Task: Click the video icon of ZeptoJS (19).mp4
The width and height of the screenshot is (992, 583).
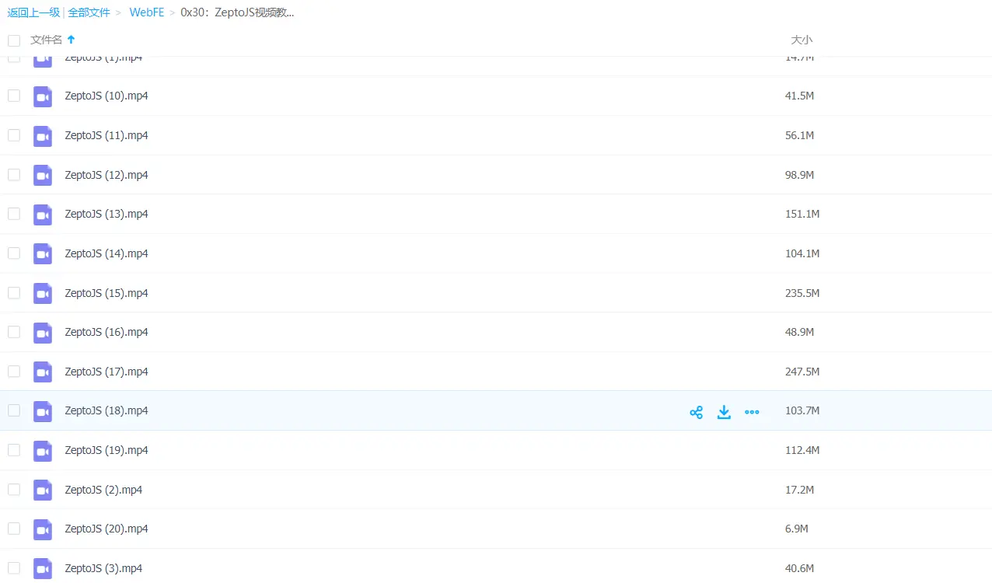Action: tap(43, 451)
